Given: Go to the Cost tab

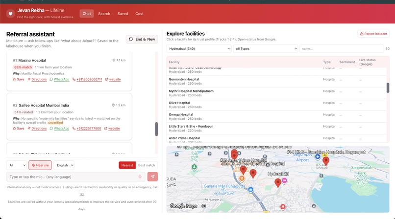Looking at the screenshot, I should (x=139, y=14).
